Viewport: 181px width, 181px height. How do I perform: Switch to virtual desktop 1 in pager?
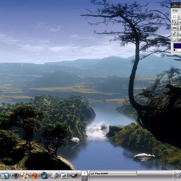(84, 173)
